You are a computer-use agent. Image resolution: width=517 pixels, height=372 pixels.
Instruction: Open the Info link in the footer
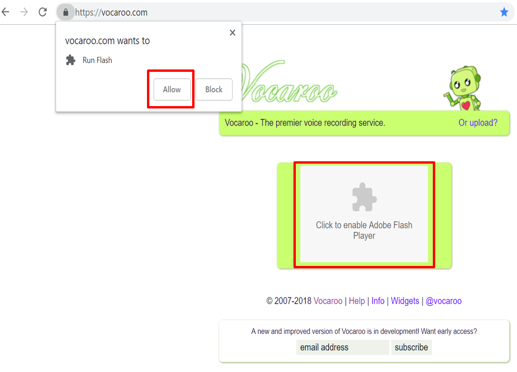(378, 301)
